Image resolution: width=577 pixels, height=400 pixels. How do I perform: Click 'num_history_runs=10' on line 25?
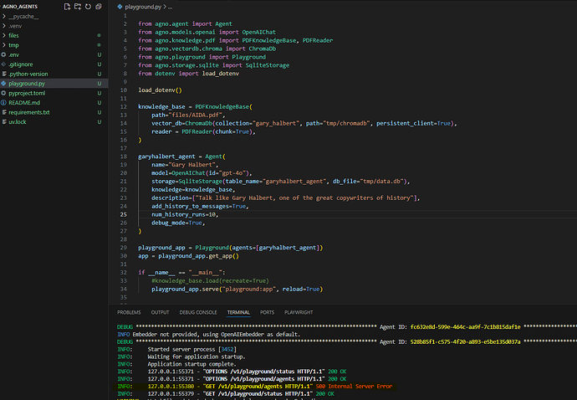184,214
